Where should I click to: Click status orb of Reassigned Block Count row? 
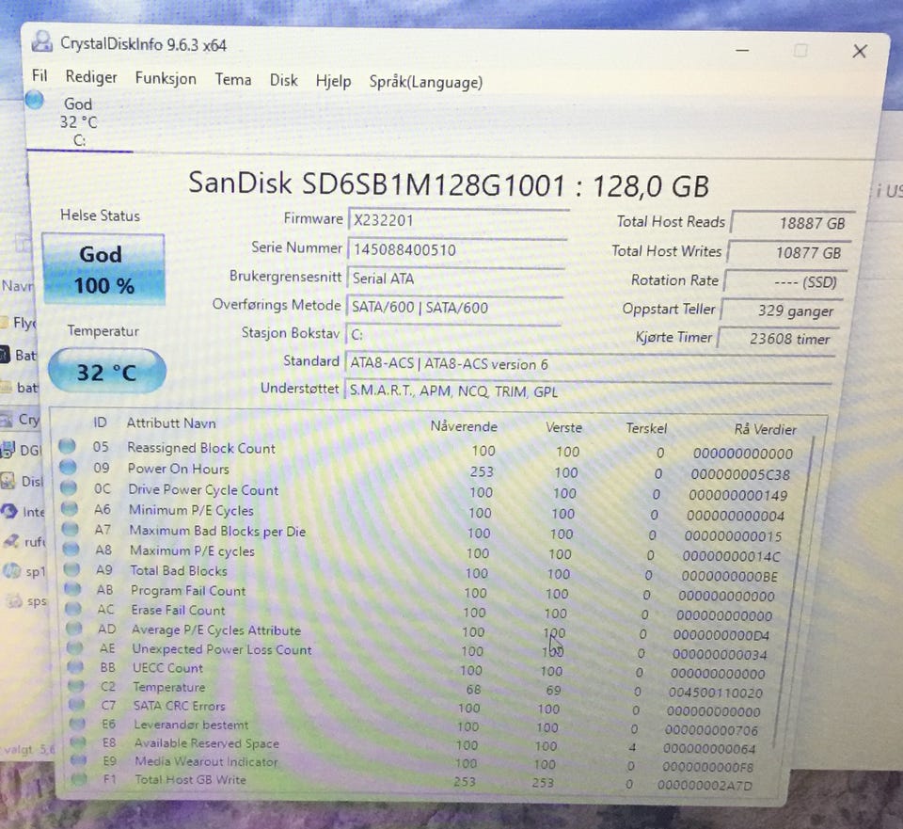(x=67, y=446)
